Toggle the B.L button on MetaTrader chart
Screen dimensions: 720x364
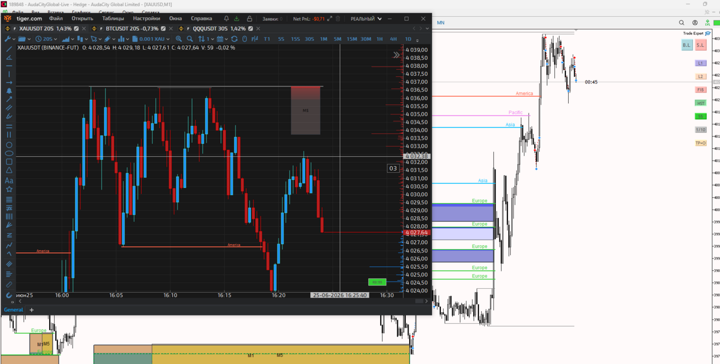(x=687, y=45)
